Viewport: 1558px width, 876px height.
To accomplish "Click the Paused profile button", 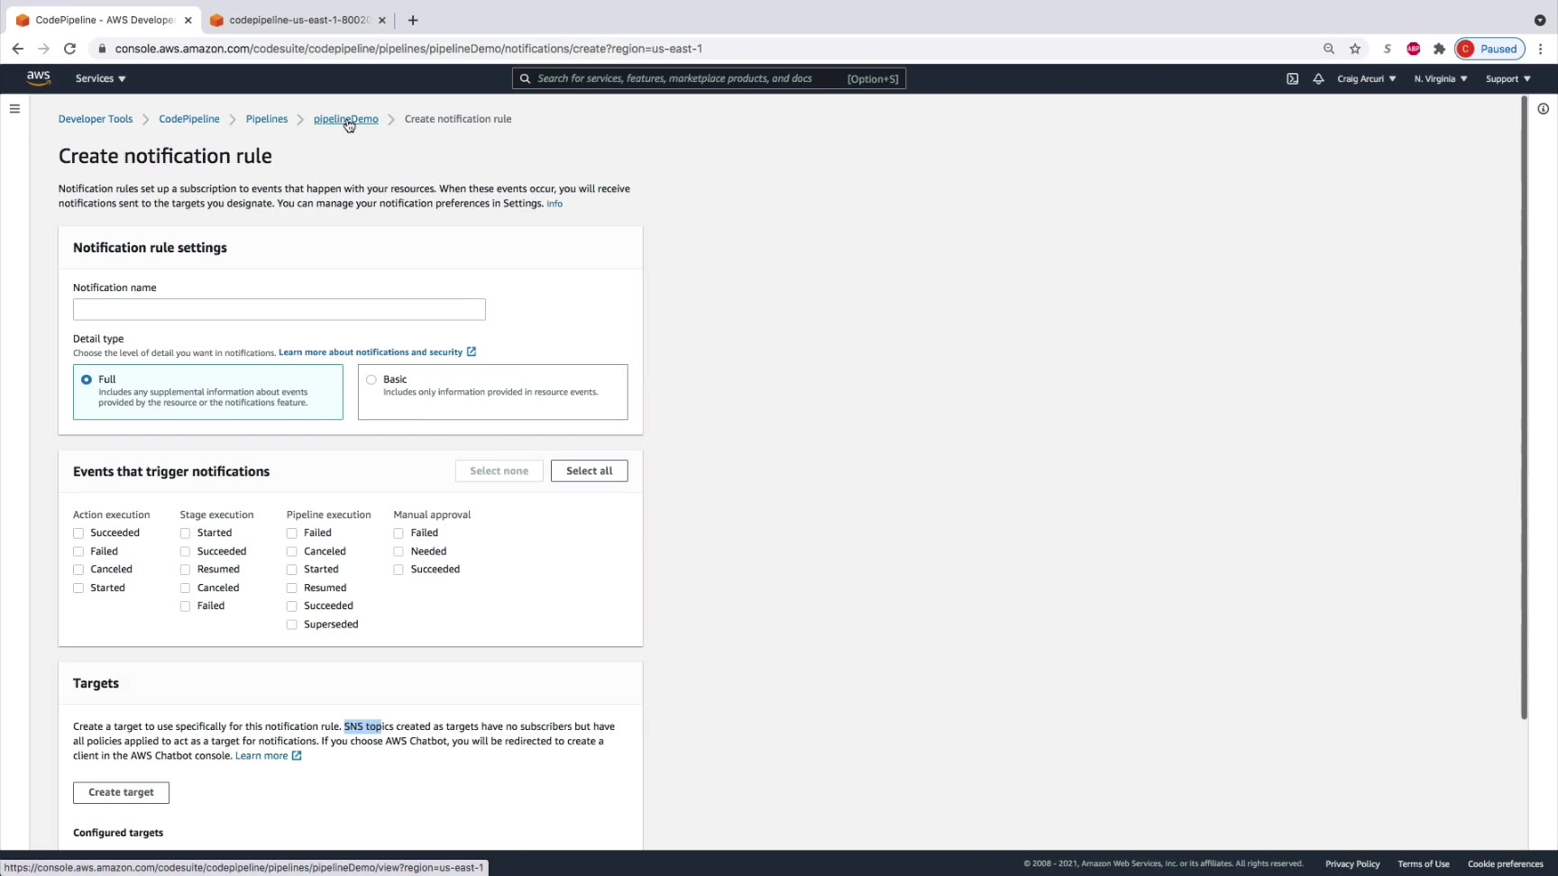I will pyautogui.click(x=1489, y=49).
